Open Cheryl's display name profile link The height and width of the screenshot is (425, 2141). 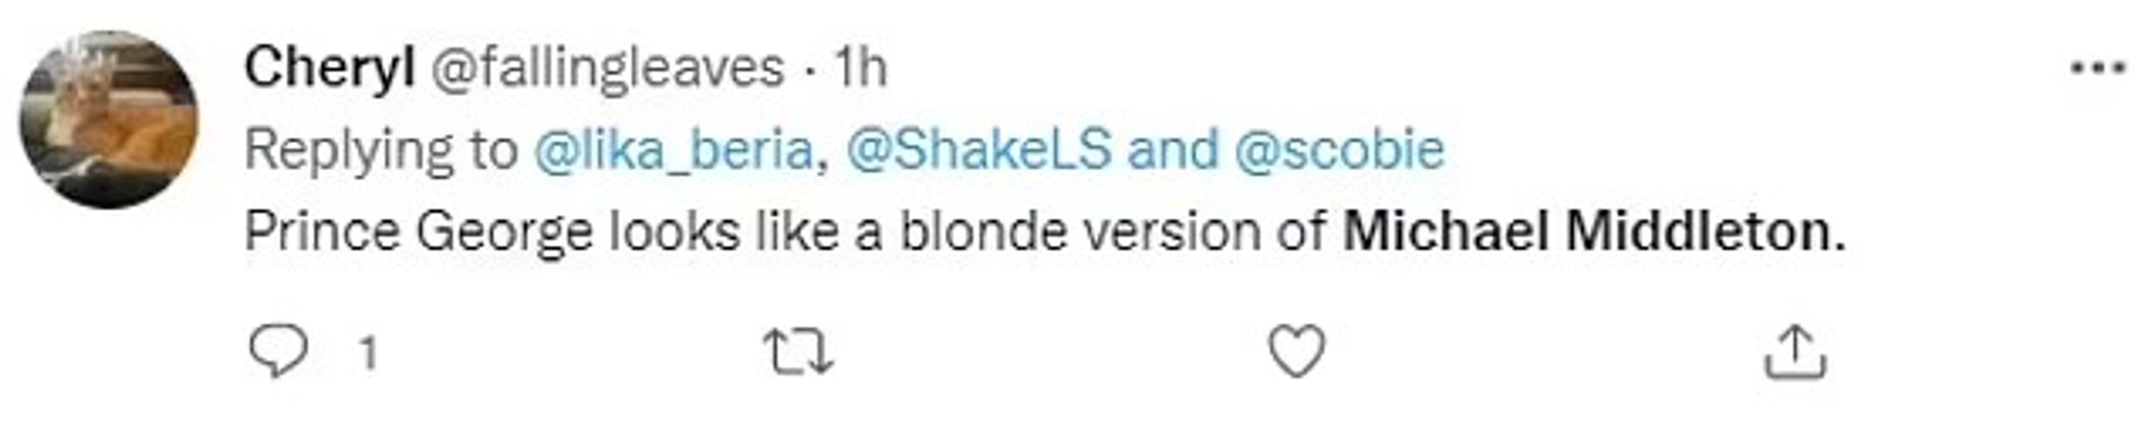329,68
